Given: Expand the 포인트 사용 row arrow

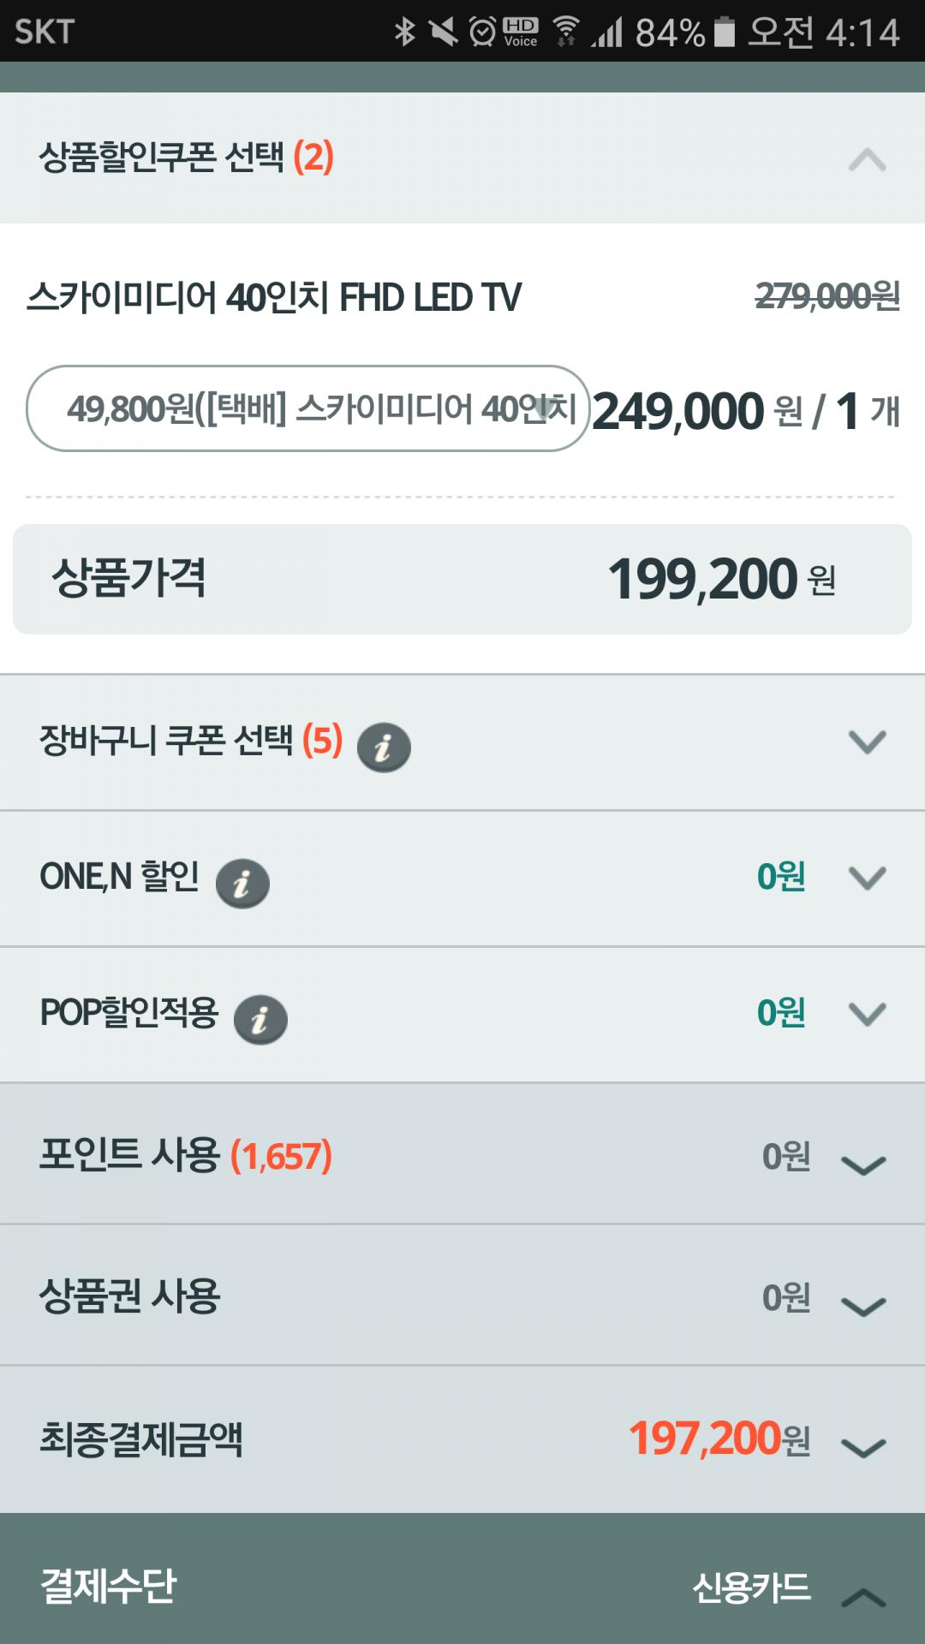Looking at the screenshot, I should pyautogui.click(x=863, y=1164).
